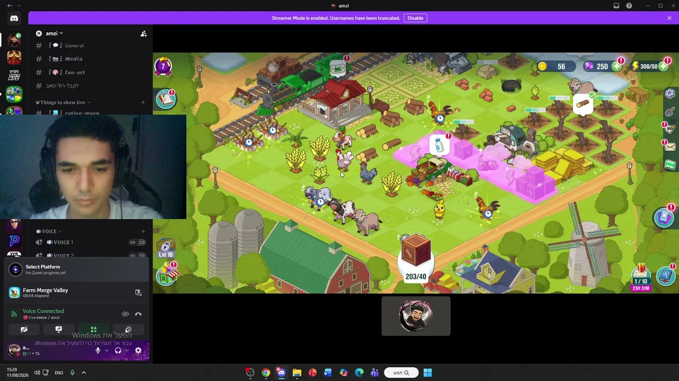Disable Streamer Mode
Image resolution: width=679 pixels, height=381 pixels.
tap(415, 18)
